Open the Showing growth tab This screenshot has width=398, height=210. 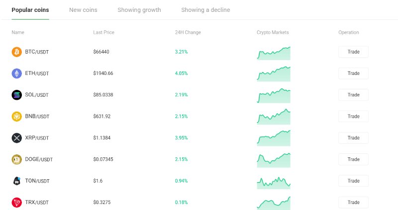click(x=139, y=10)
